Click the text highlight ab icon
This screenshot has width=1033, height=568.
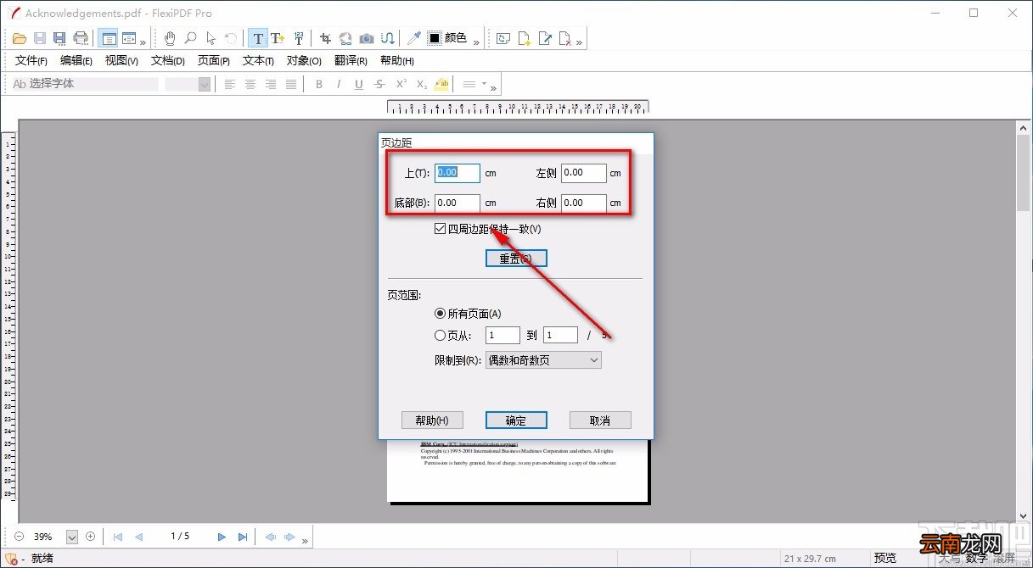tap(441, 84)
